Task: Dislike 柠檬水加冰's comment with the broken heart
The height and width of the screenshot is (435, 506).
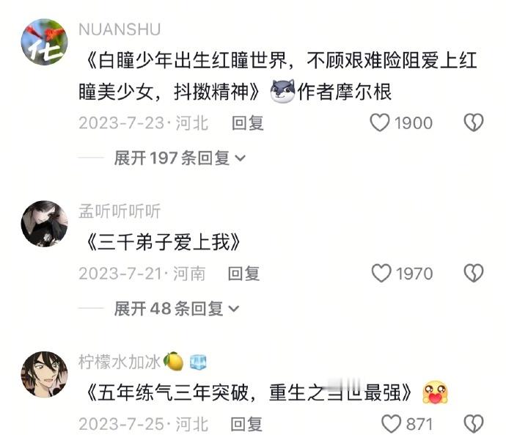Action: 474,424
